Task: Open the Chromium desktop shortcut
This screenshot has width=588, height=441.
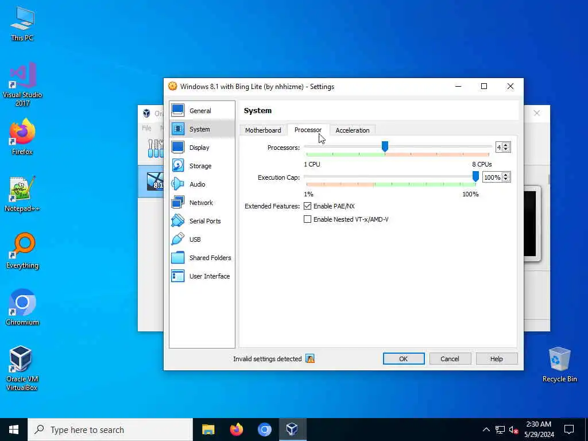Action: tap(22, 308)
